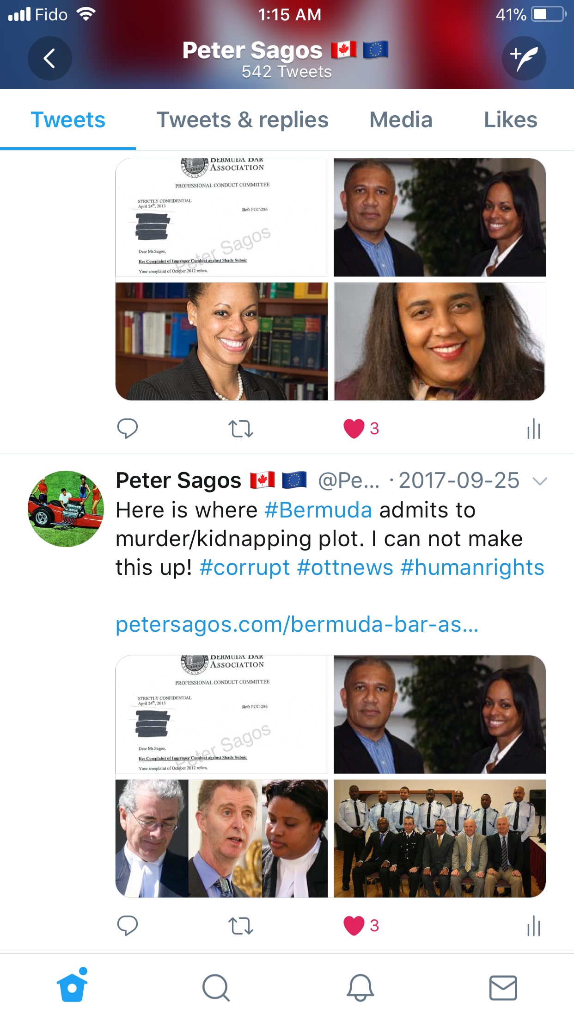
Task: Retweet the #Bermuda tweet
Action: tap(241, 926)
